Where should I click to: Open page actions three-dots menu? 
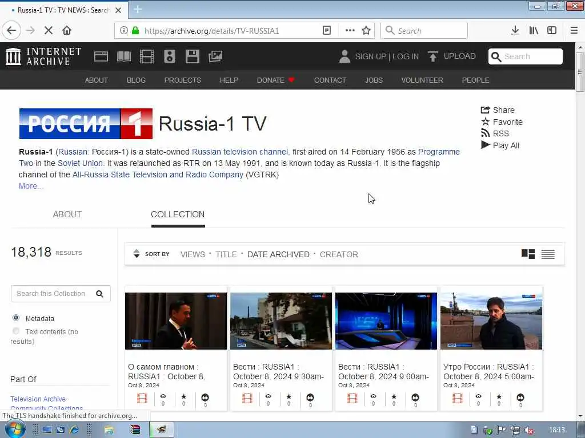tap(350, 31)
